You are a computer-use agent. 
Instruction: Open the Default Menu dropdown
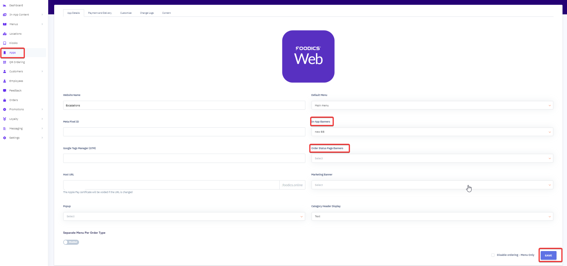coord(432,106)
